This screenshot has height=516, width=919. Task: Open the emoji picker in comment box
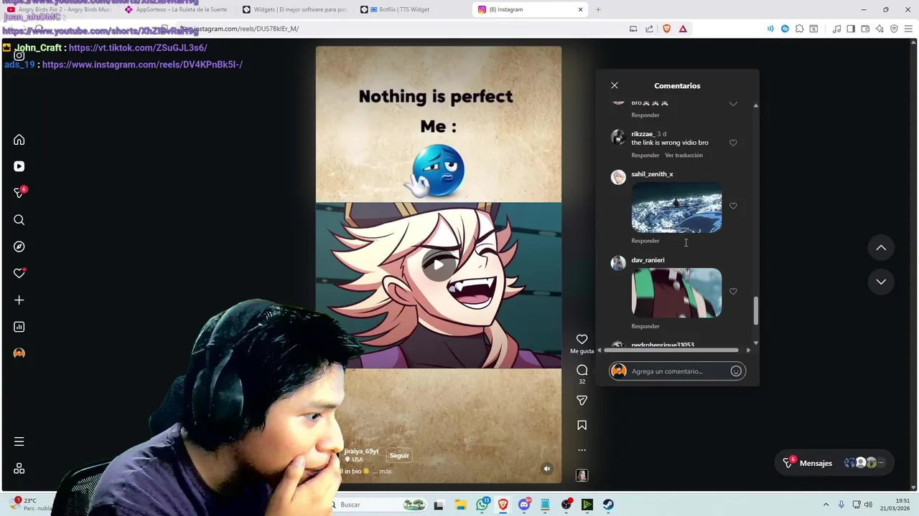[736, 371]
